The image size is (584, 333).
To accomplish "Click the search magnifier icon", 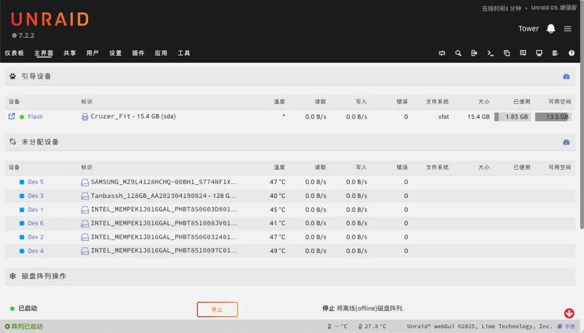I will 458,53.
